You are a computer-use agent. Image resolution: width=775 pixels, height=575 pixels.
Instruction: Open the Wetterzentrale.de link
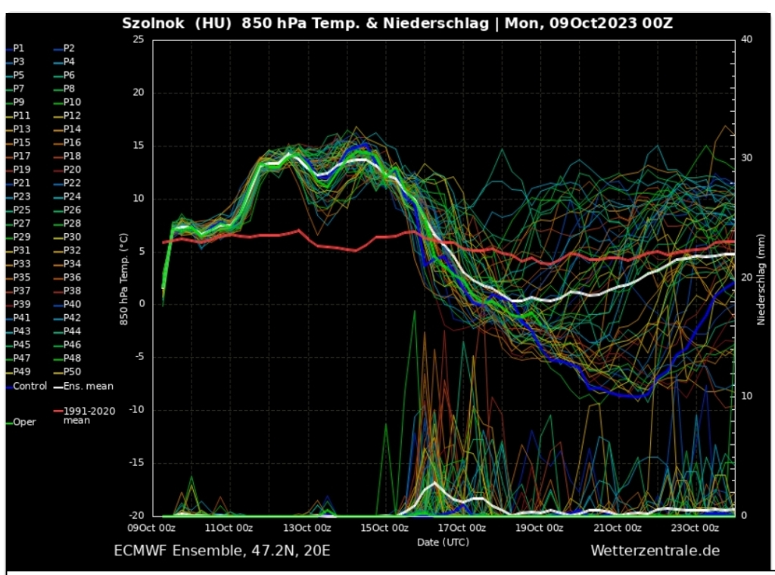coord(655,550)
